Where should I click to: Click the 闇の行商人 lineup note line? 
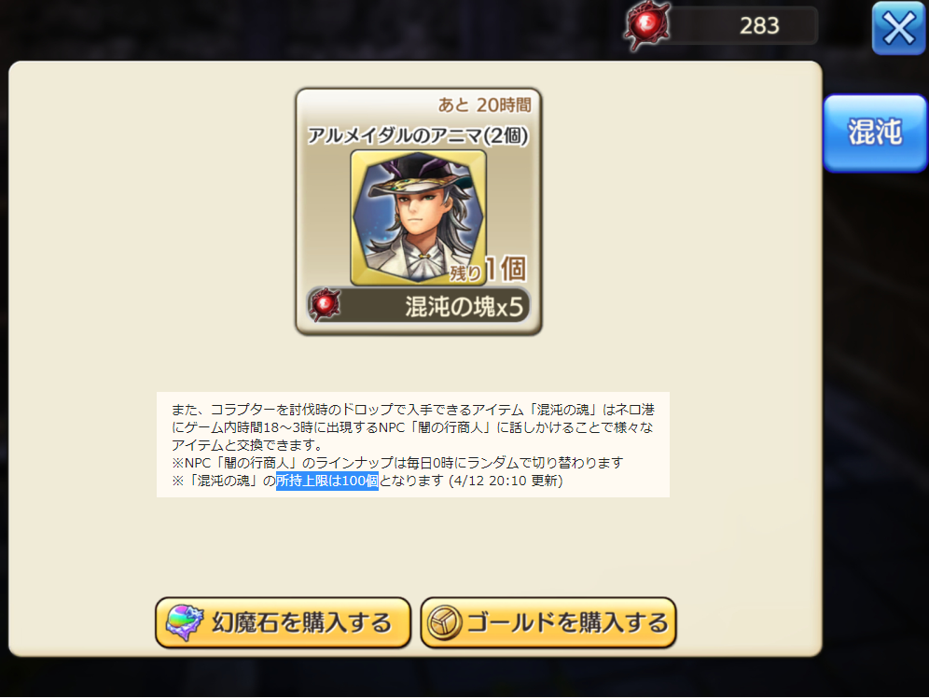tap(397, 462)
